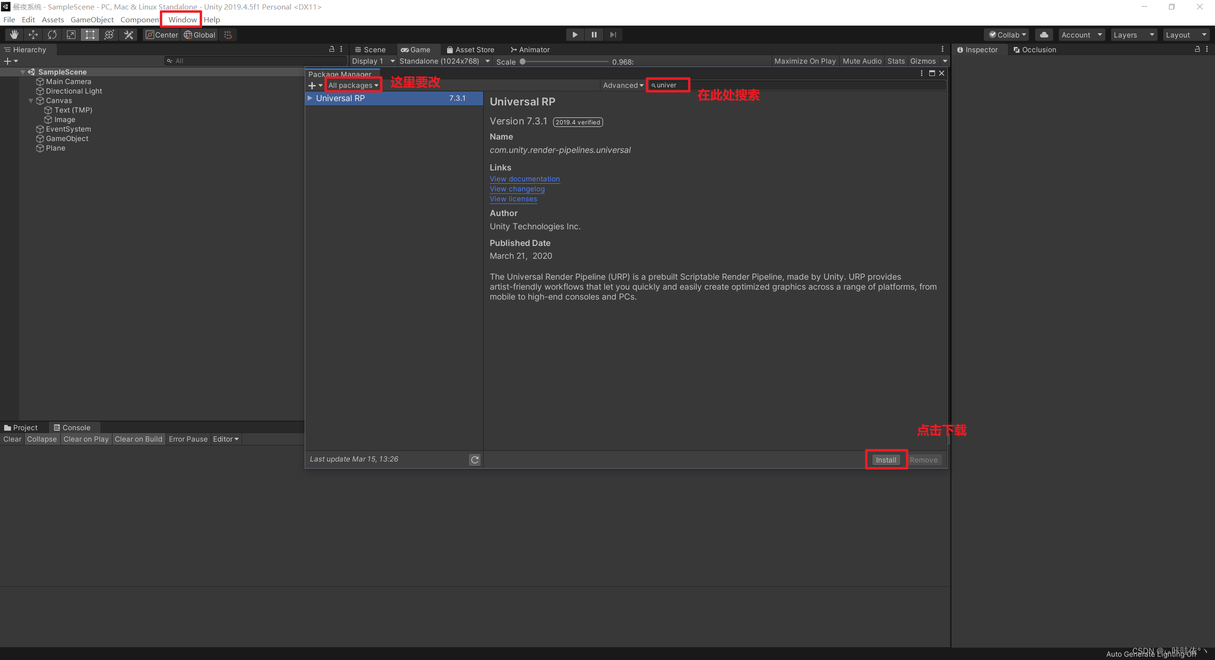Open Standalone resolution dropdown
The height and width of the screenshot is (660, 1215).
445,61
